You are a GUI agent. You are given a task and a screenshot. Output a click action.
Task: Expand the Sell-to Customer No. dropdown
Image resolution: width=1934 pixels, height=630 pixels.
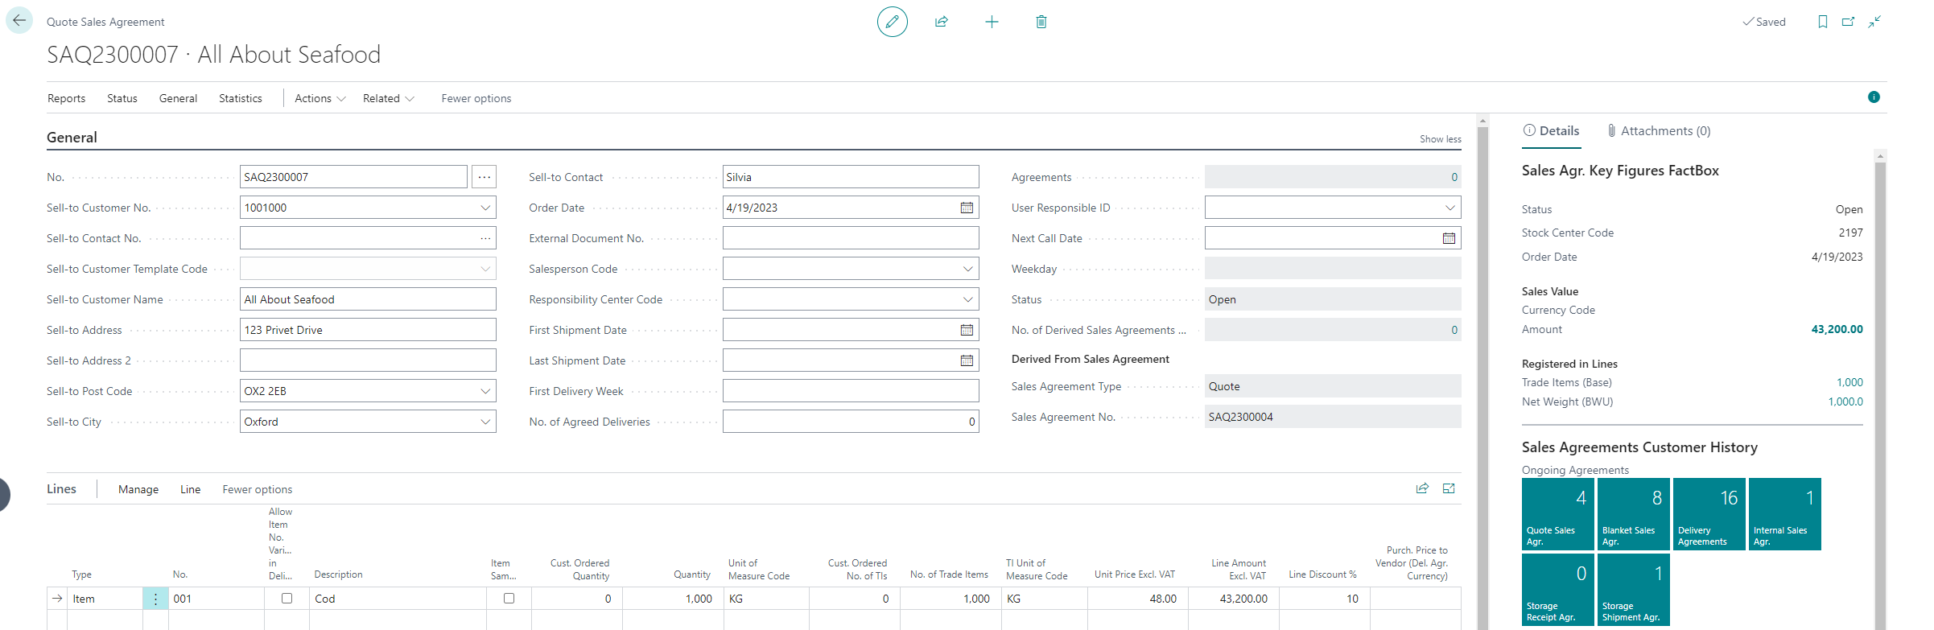485,208
